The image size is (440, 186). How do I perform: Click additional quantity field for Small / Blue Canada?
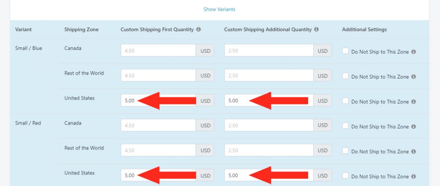tap(269, 51)
